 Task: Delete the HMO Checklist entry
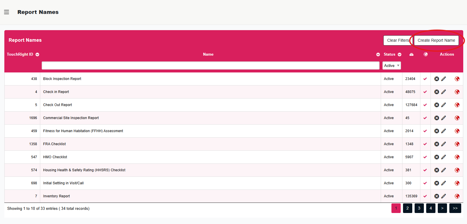(x=437, y=157)
